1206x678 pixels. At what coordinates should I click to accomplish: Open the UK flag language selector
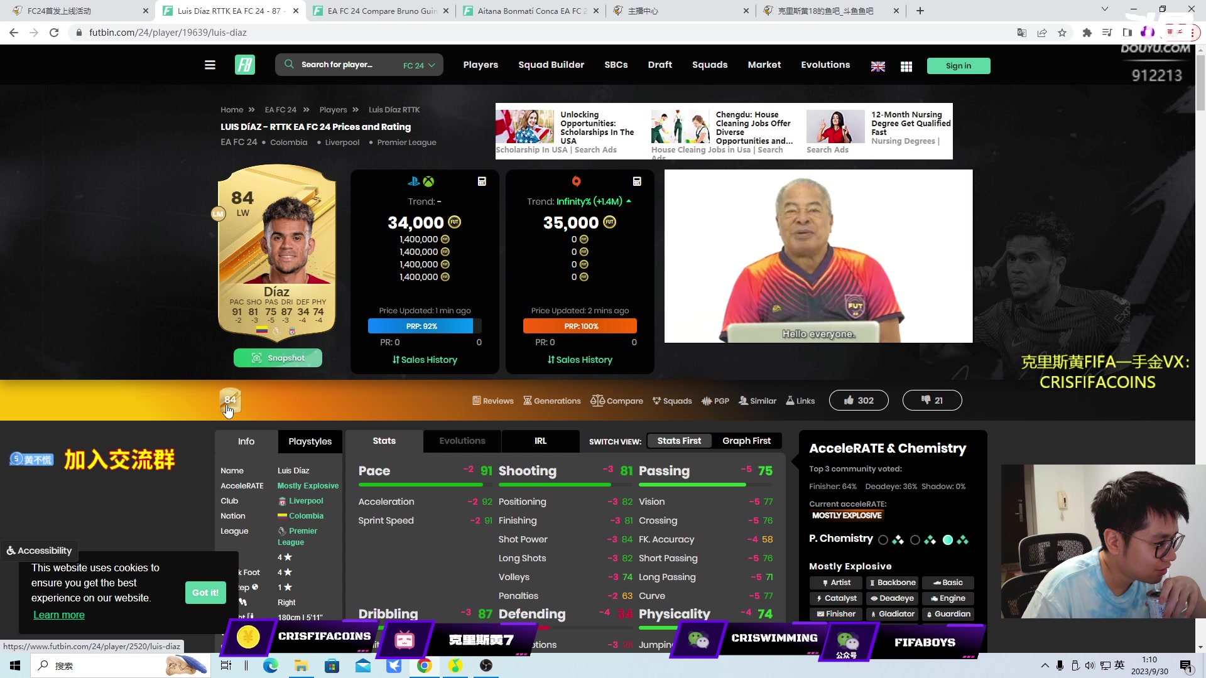877,67
